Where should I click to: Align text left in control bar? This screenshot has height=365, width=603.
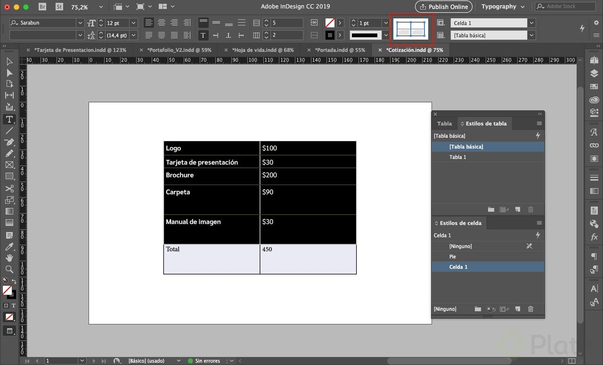click(149, 23)
